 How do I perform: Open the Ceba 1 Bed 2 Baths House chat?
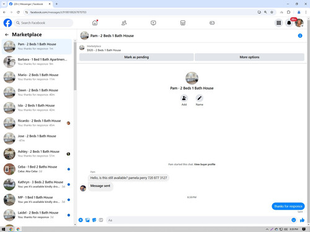(37, 169)
